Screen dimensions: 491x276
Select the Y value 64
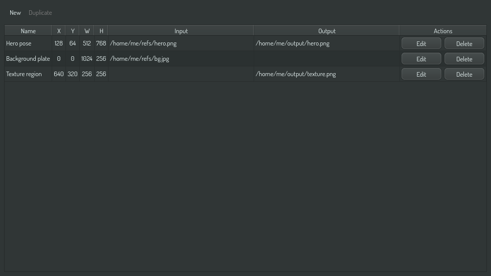[73, 43]
